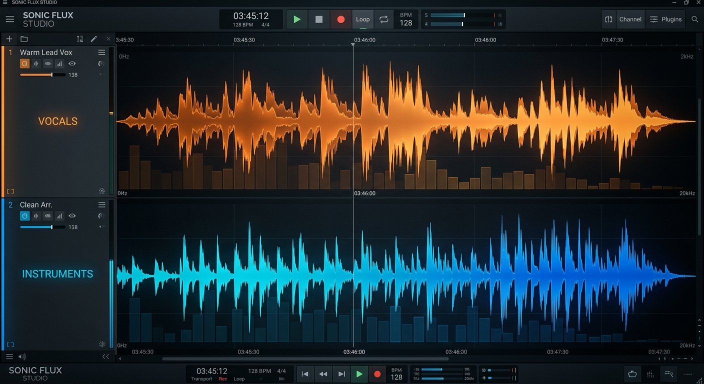Click the channel strip icon left of Channel
This screenshot has width=704, height=384.
(608, 19)
